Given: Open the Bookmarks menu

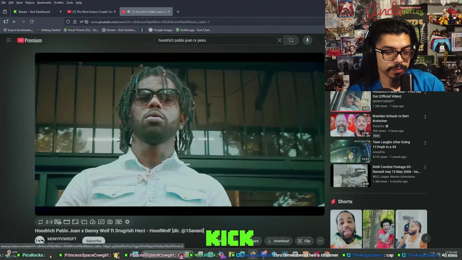Looking at the screenshot, I should pyautogui.click(x=44, y=3).
